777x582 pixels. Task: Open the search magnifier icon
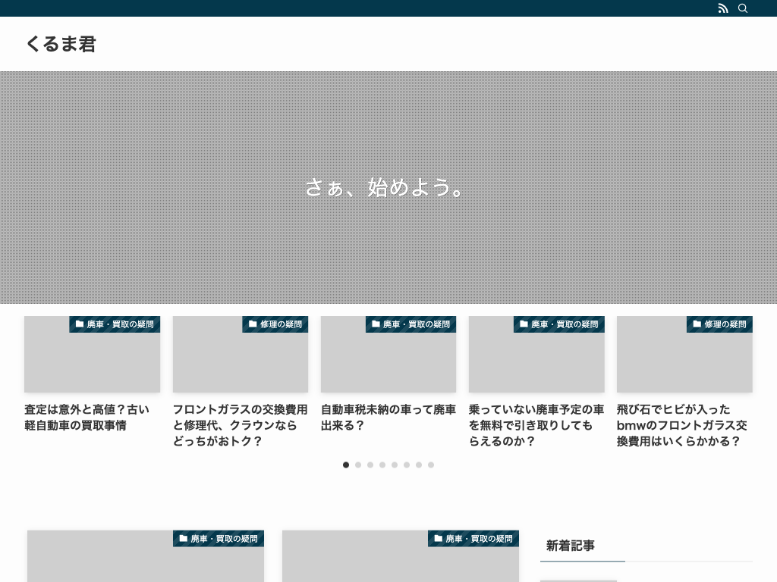(743, 8)
